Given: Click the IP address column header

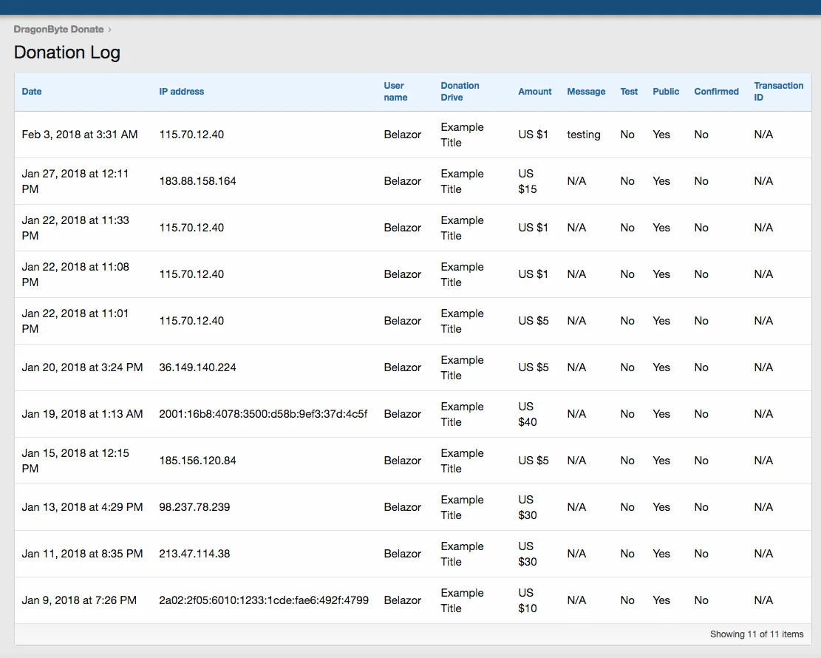Looking at the screenshot, I should coord(181,92).
